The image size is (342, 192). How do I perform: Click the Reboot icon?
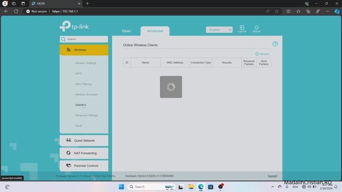point(256,28)
